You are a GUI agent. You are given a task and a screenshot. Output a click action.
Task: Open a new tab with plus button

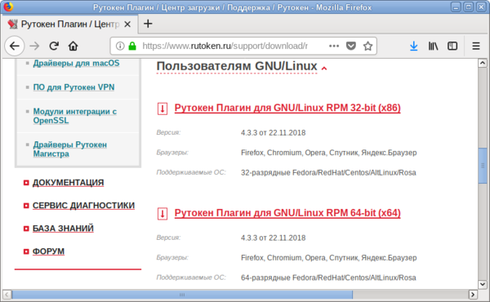click(x=148, y=24)
